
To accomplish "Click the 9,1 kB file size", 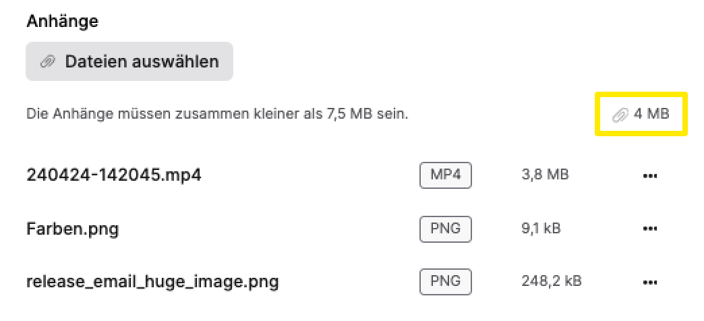I will click(541, 229).
